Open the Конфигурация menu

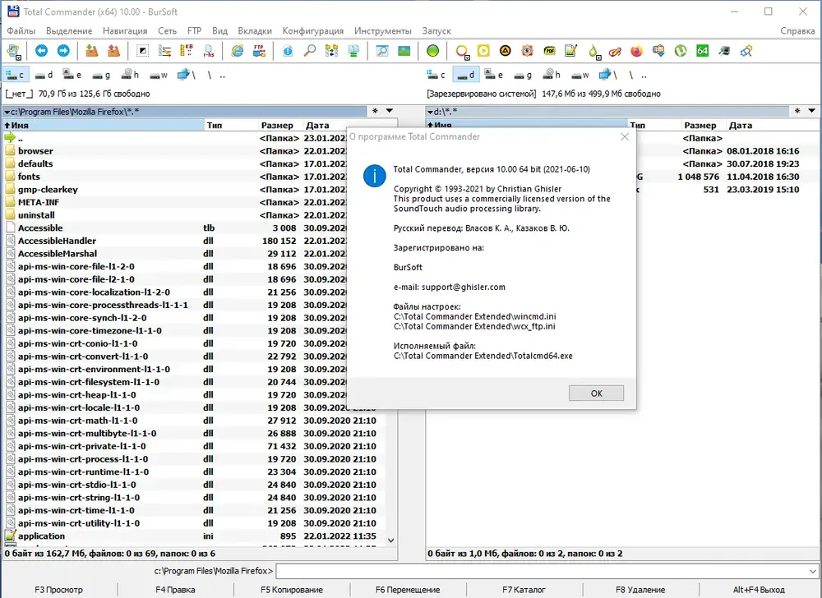313,31
